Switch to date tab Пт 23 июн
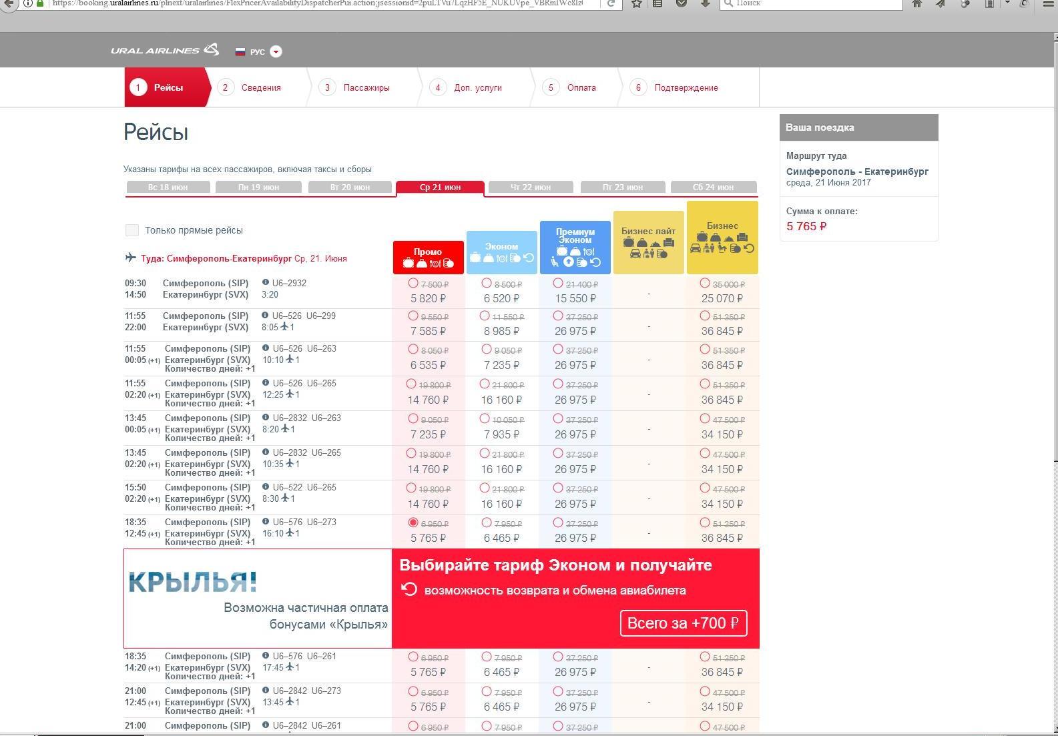Screen dimensions: 1058x736 pos(623,187)
